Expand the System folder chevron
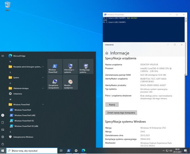 point(43,78)
